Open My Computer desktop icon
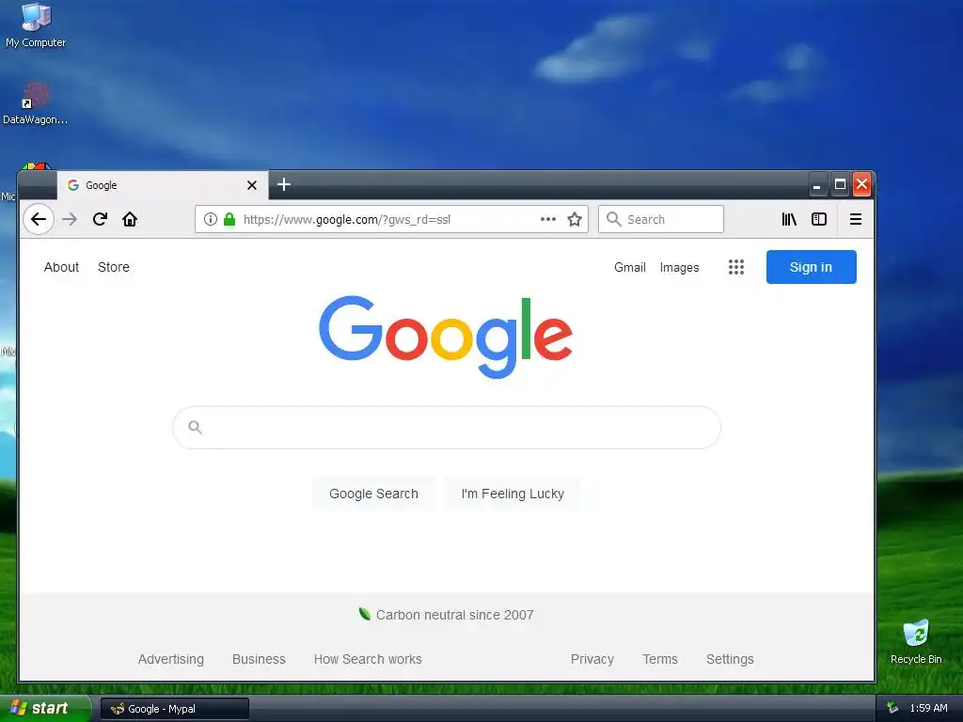Screen dimensions: 963x722 (x=36, y=25)
